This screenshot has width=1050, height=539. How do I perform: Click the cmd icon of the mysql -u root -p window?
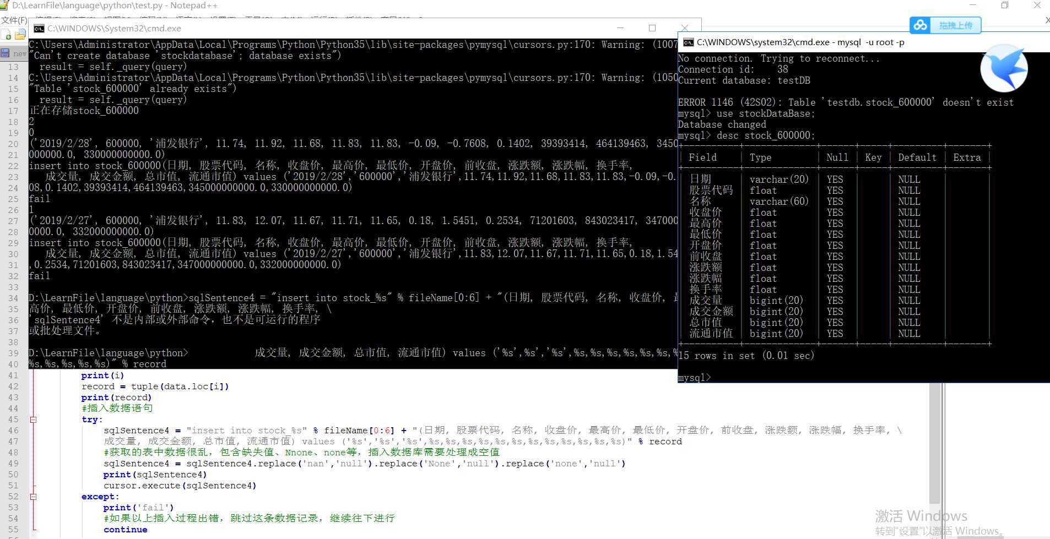[689, 42]
